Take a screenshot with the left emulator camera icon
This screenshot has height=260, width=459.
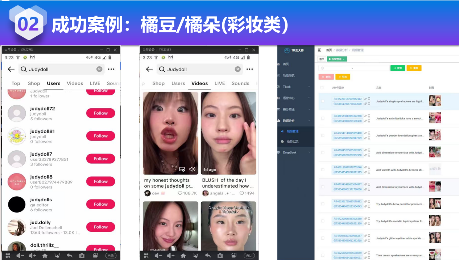(82, 256)
